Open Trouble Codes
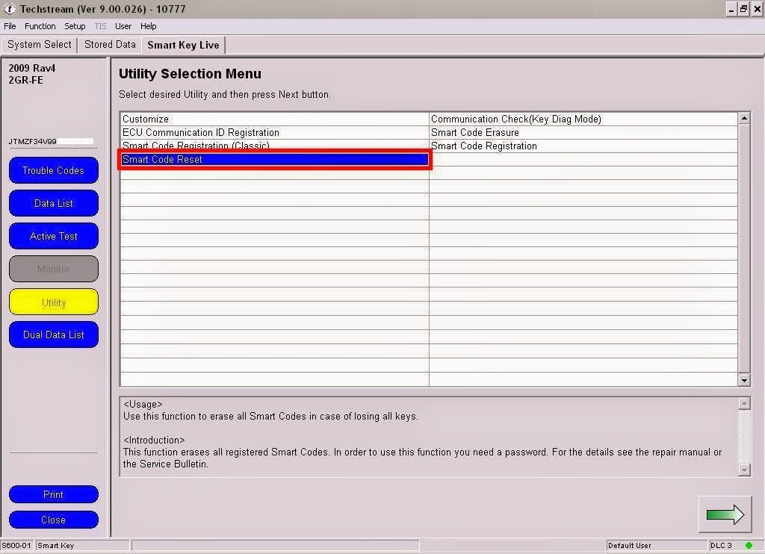Viewport: 765px width, 554px height. (54, 171)
